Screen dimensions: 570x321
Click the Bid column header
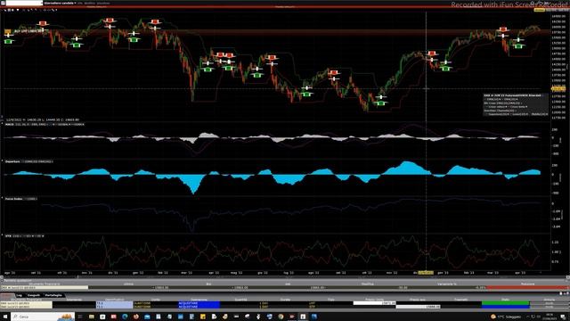point(208,284)
